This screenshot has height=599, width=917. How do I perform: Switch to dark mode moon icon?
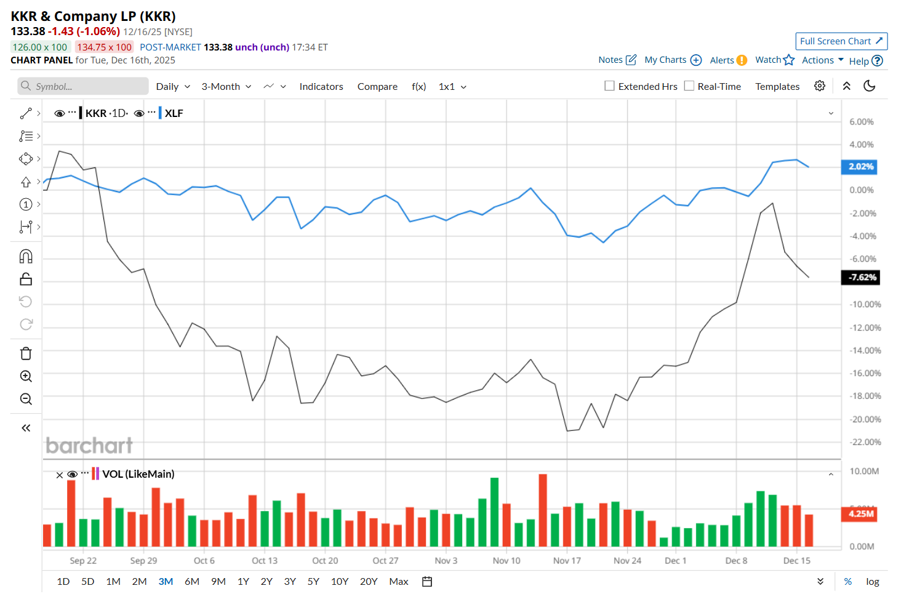pyautogui.click(x=870, y=86)
